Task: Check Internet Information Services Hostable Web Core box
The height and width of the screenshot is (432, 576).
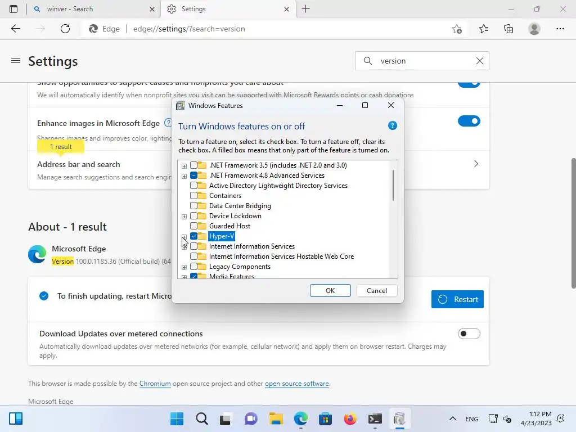Action: [x=193, y=256]
